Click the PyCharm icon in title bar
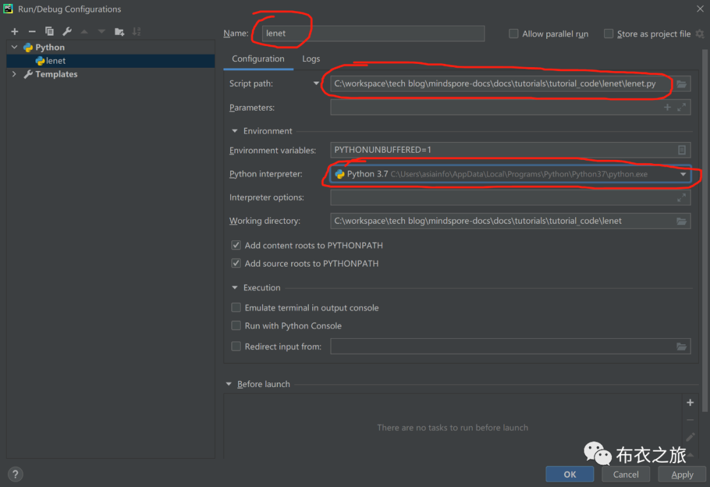710x487 pixels. click(8, 9)
